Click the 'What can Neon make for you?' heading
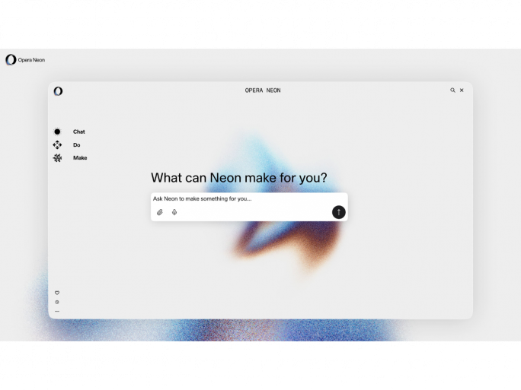Image resolution: width=521 pixels, height=390 pixels. (x=239, y=178)
